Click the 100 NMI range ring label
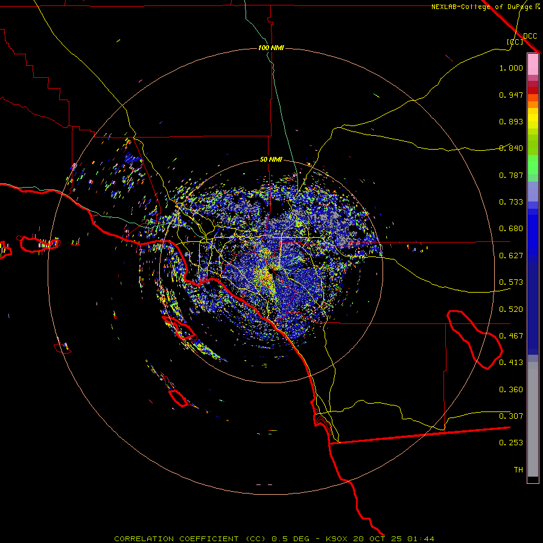 coord(271,48)
